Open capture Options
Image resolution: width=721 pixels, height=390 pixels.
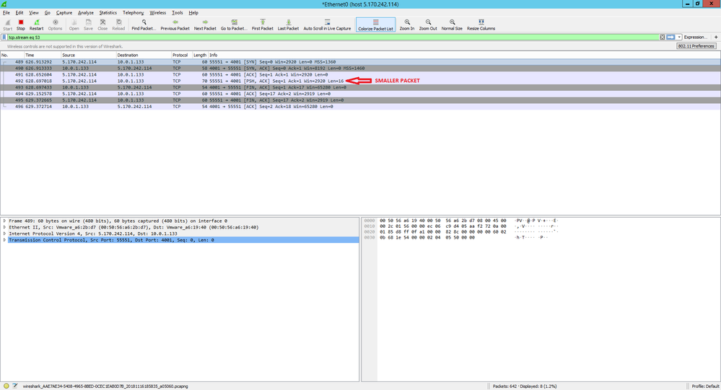55,25
